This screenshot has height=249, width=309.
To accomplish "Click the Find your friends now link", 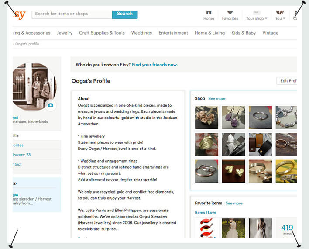I will pyautogui.click(x=154, y=65).
